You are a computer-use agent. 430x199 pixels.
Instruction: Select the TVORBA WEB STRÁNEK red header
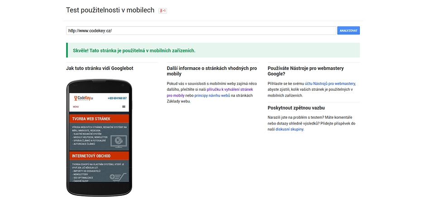99,119
